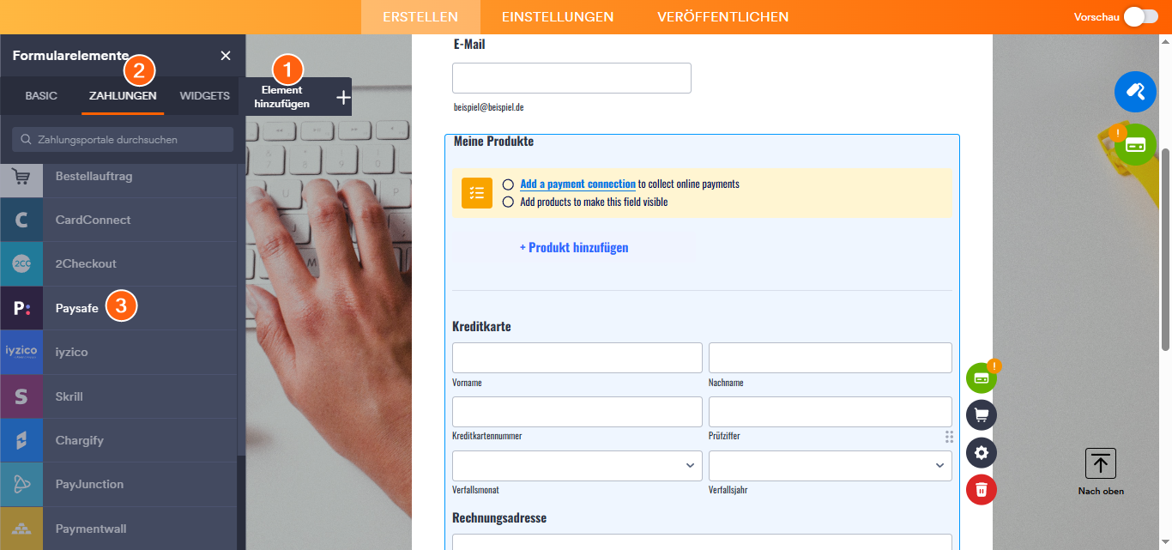Select the PayJunction gateway icon
Image resolution: width=1172 pixels, height=550 pixels.
click(21, 484)
